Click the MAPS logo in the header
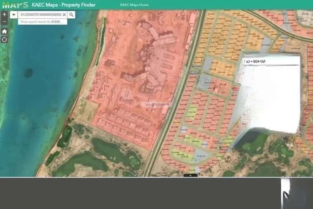This screenshot has height=209, width=313. [x=15, y=5]
